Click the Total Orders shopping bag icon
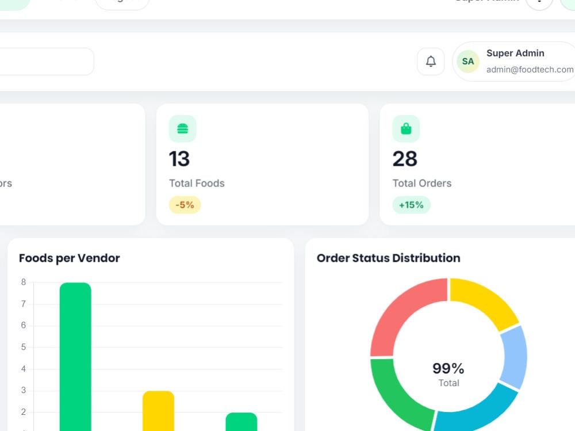 tap(406, 129)
